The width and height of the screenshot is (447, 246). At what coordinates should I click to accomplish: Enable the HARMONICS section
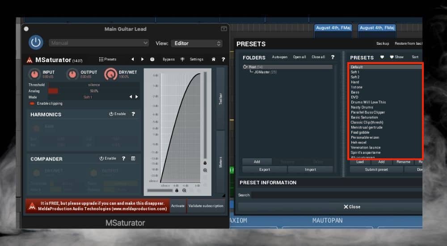tap(118, 114)
